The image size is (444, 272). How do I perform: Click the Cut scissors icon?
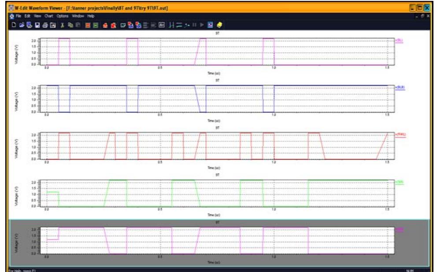pos(62,25)
